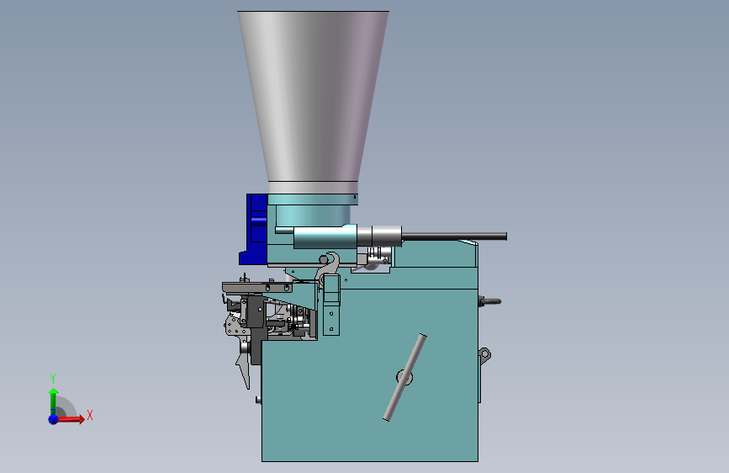Select the dark blue bracket beside hopper base
Screen dimensions: 729x473
point(255,228)
